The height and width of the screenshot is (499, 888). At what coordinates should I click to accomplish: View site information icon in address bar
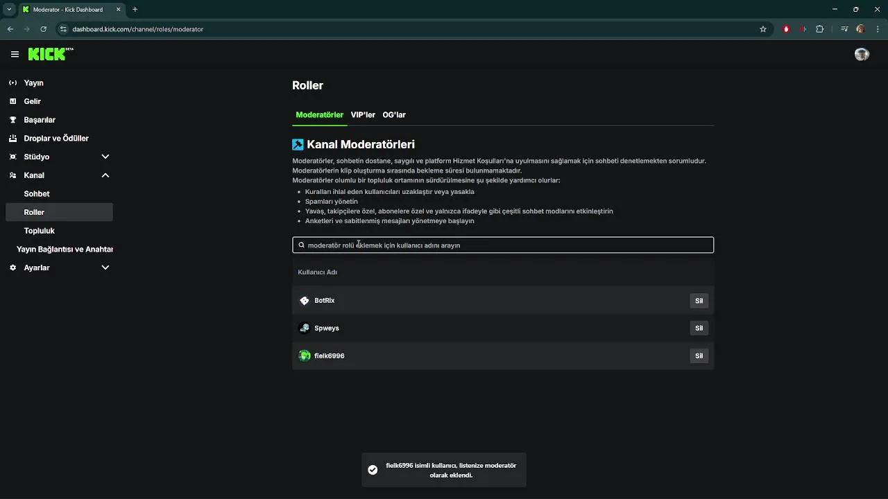[63, 29]
